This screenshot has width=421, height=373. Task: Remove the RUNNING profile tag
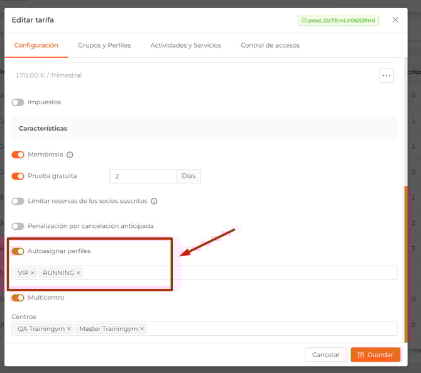(79, 273)
